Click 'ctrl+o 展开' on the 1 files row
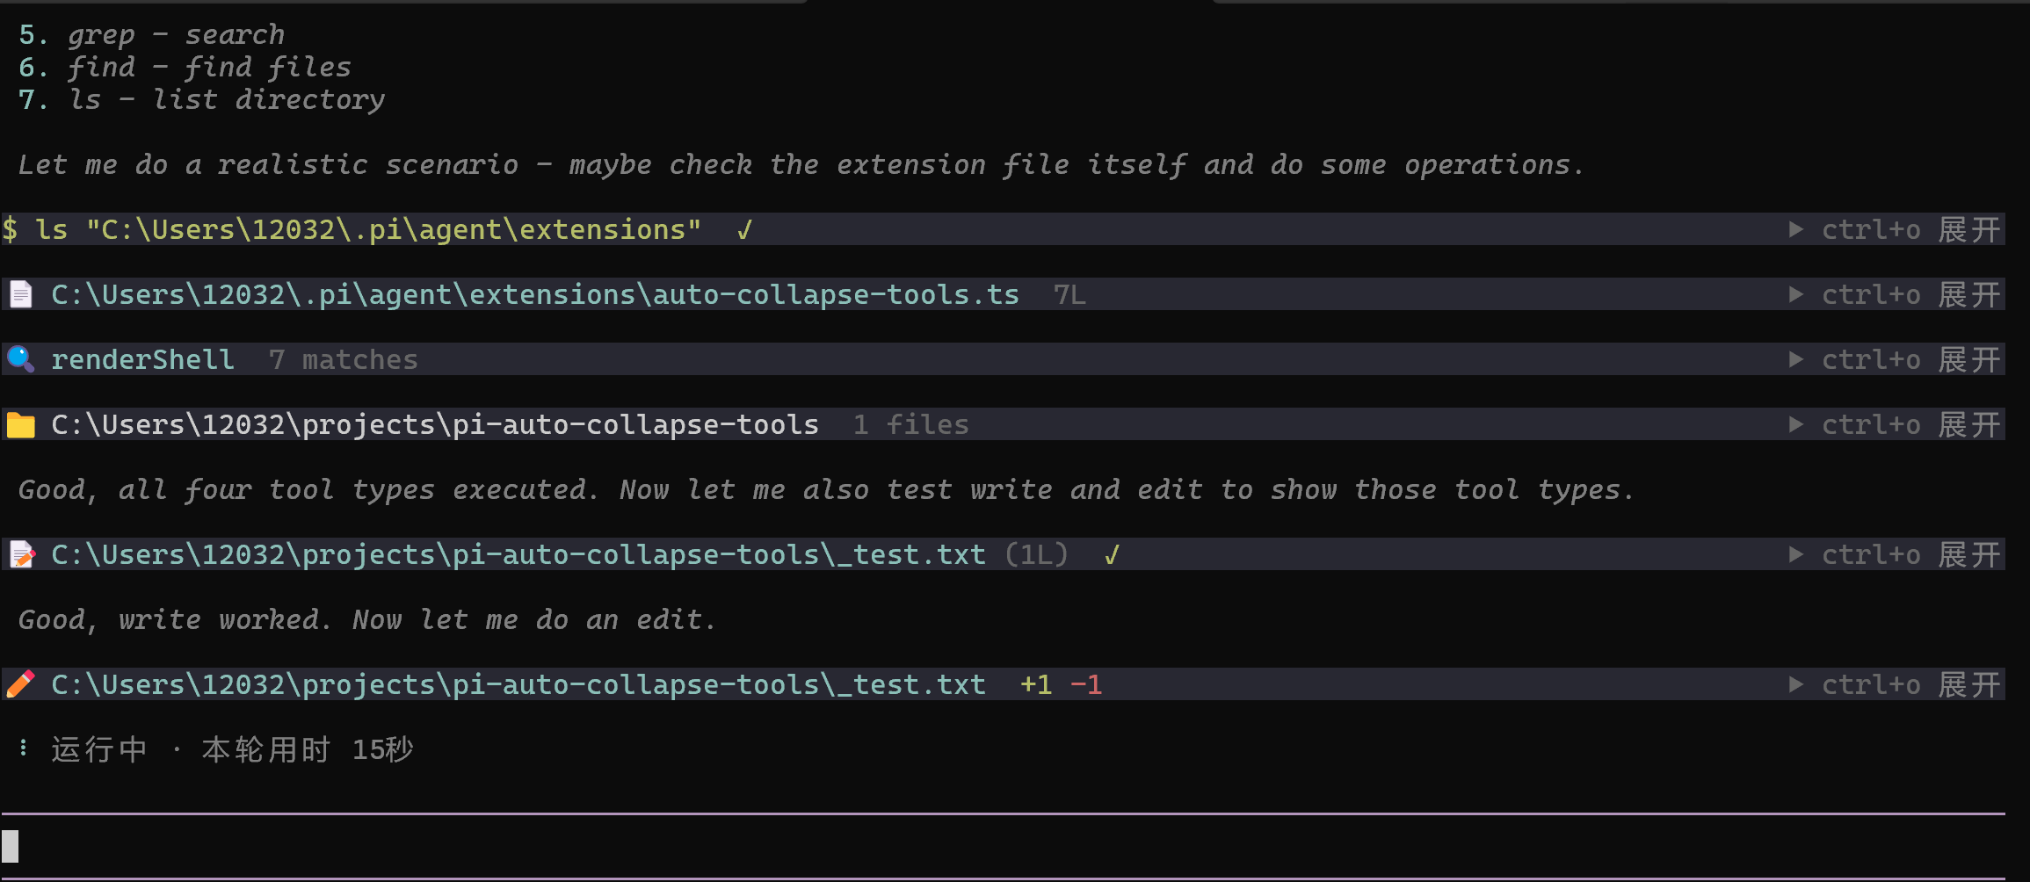This screenshot has height=882, width=2030. point(1911,425)
